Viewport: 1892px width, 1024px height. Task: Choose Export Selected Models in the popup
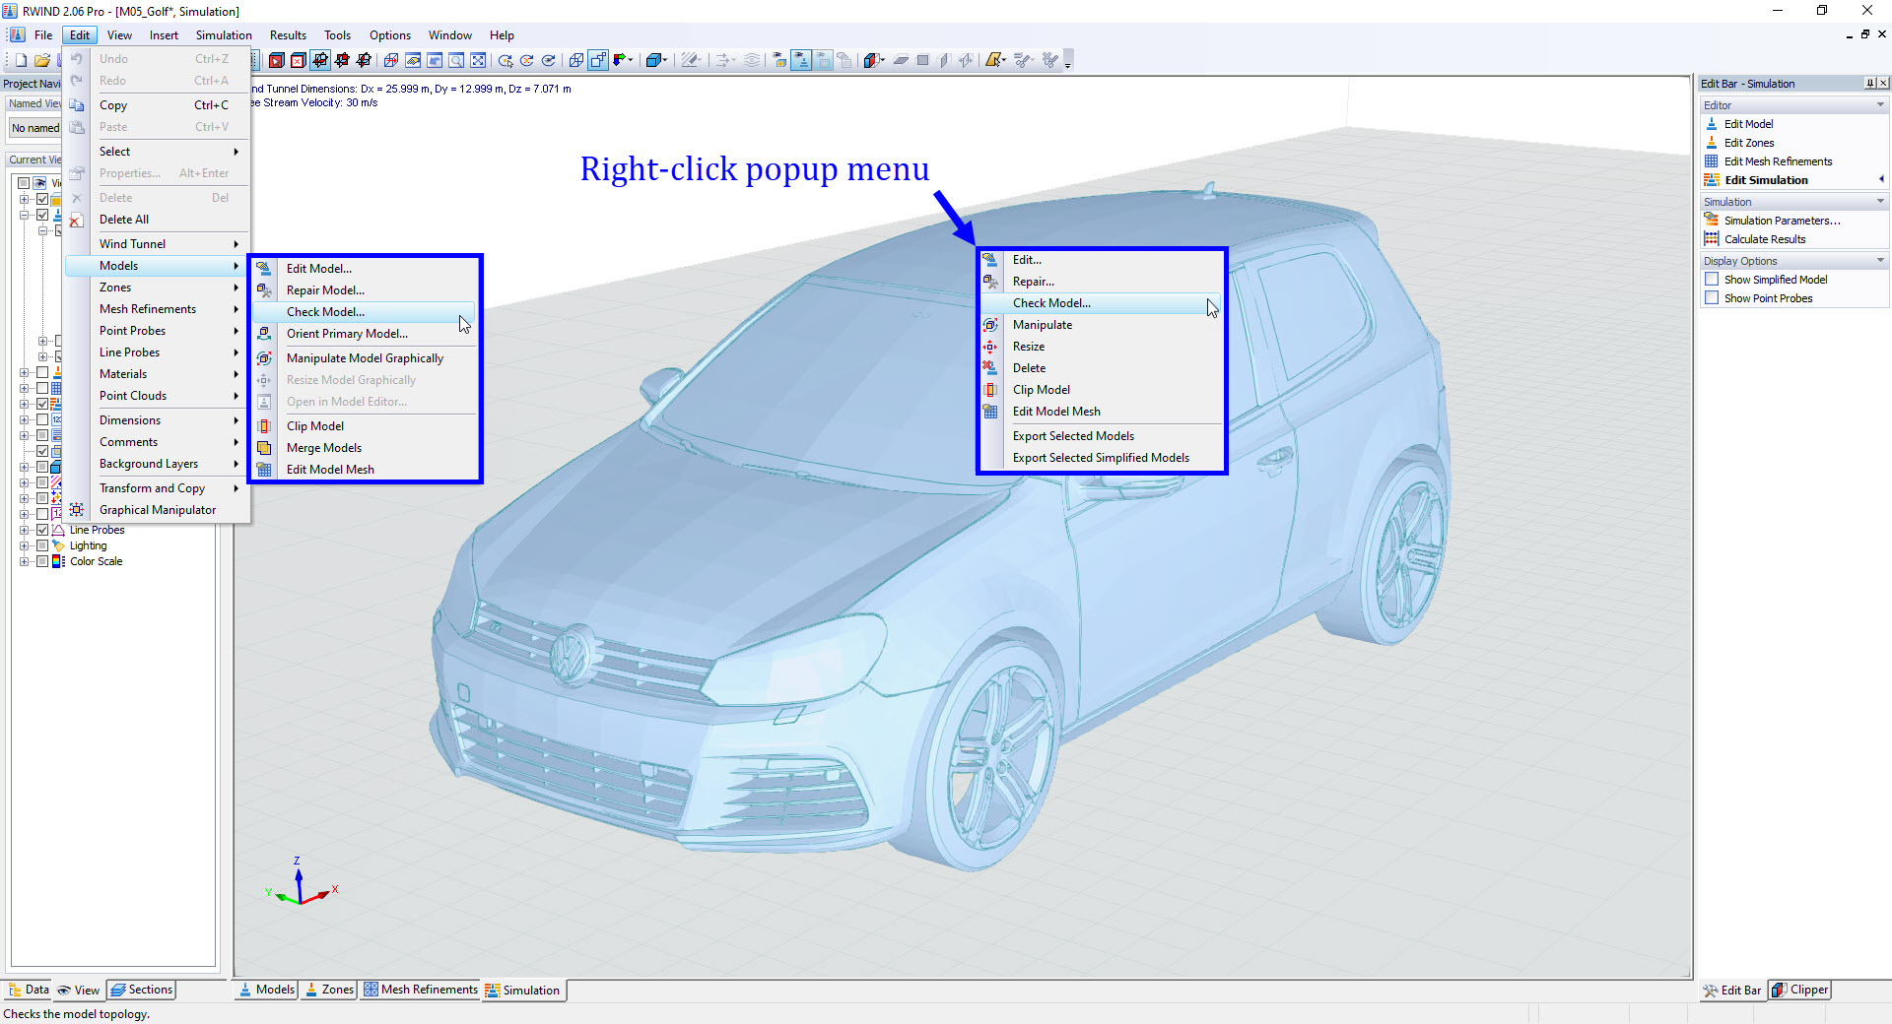point(1073,435)
